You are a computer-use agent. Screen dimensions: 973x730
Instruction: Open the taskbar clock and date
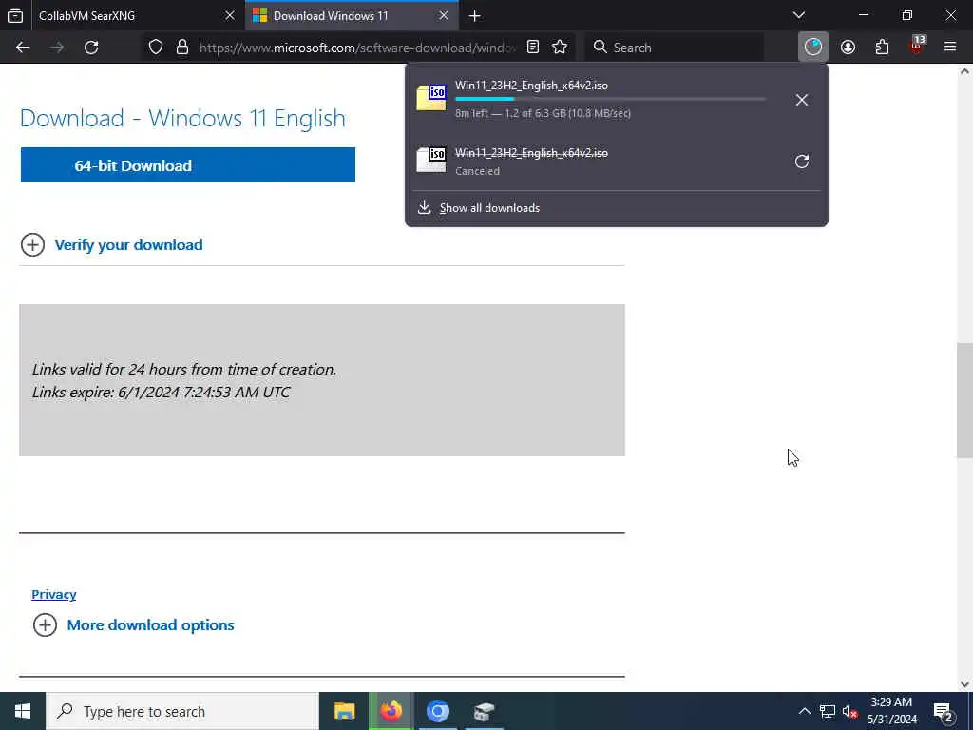tap(891, 711)
